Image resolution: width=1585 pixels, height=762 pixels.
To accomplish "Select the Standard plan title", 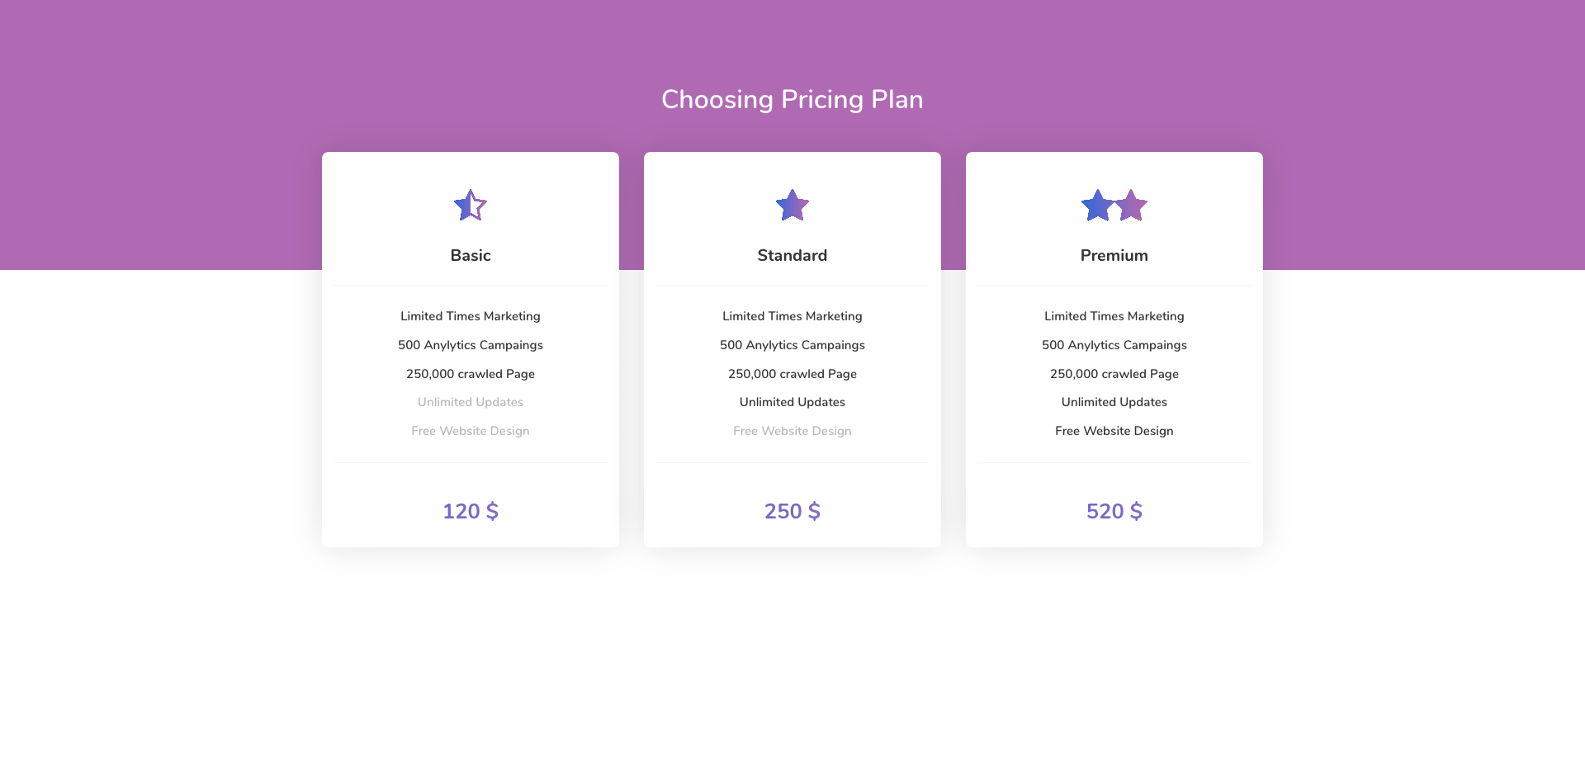I will pyautogui.click(x=792, y=256).
